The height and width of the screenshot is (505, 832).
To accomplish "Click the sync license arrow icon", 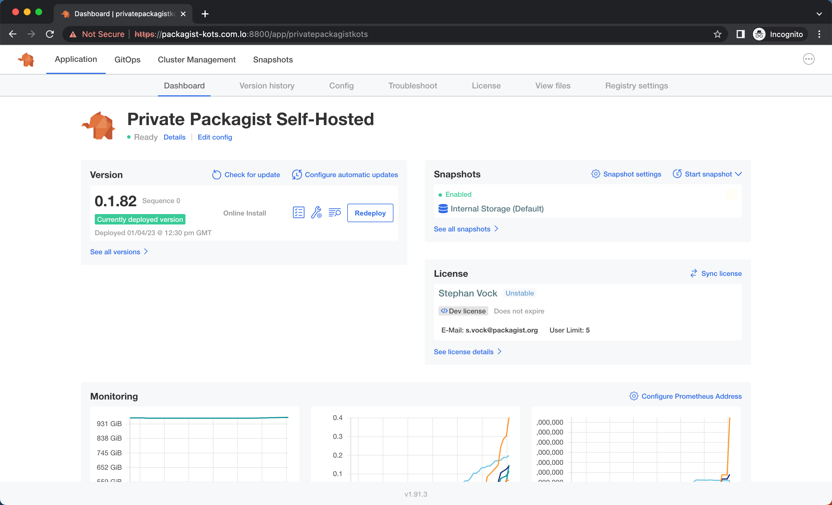I will [x=694, y=273].
